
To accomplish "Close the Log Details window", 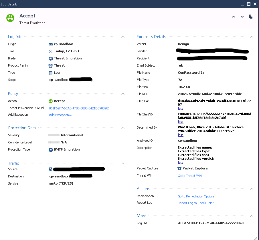I will pos(255,4).
